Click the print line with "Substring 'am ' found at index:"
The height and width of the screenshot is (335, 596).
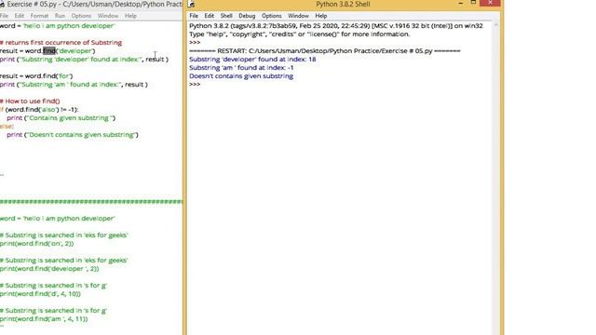tap(74, 85)
